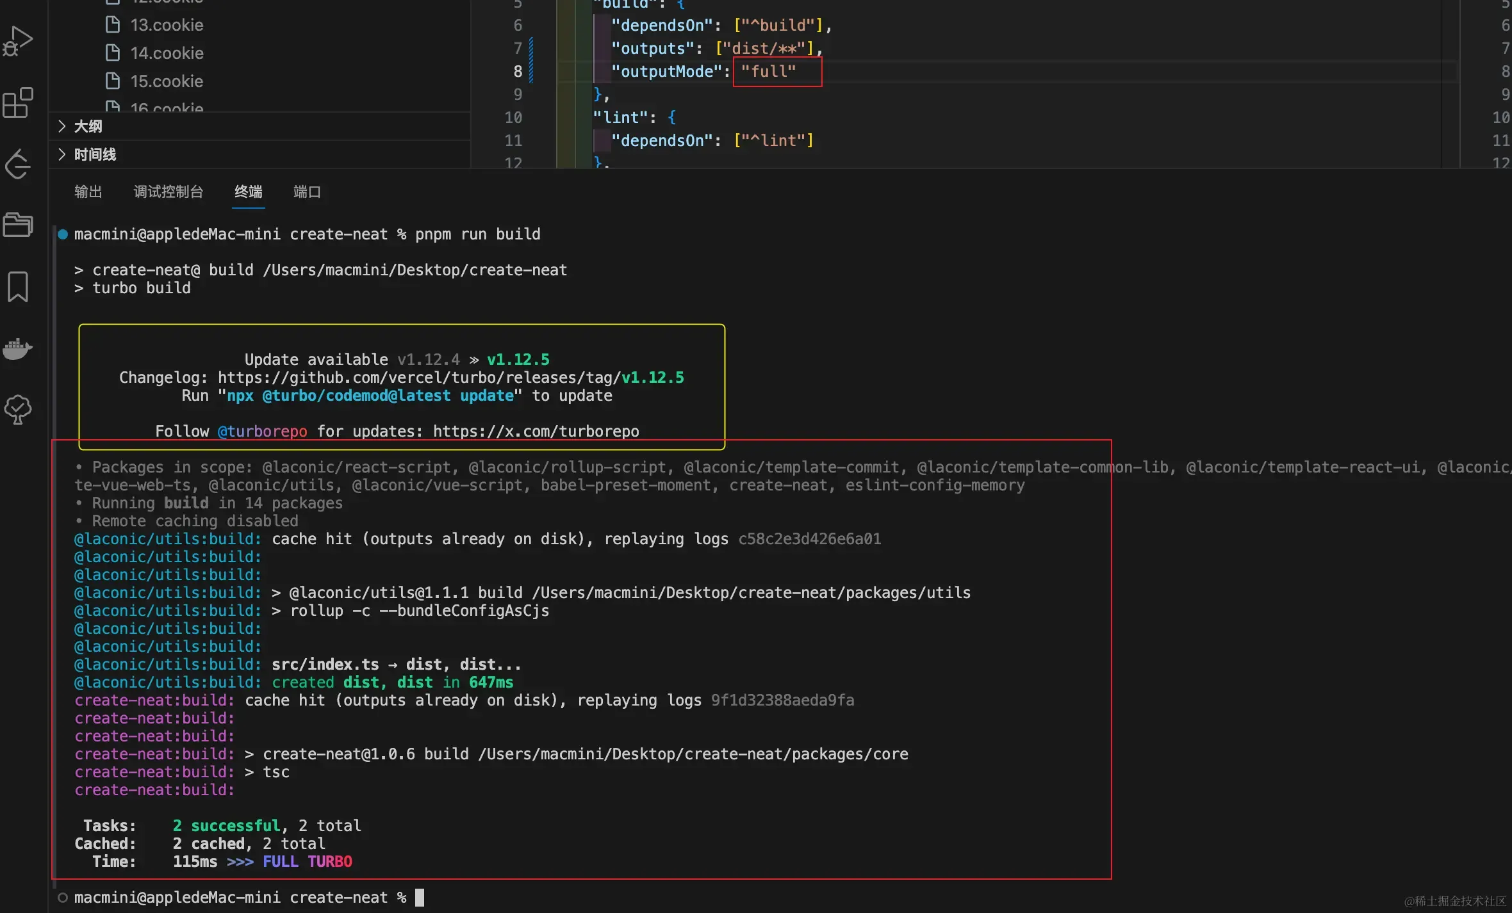Screen dimensions: 1512x913
Task: Open the Bookmarks view icon
Action: point(18,286)
